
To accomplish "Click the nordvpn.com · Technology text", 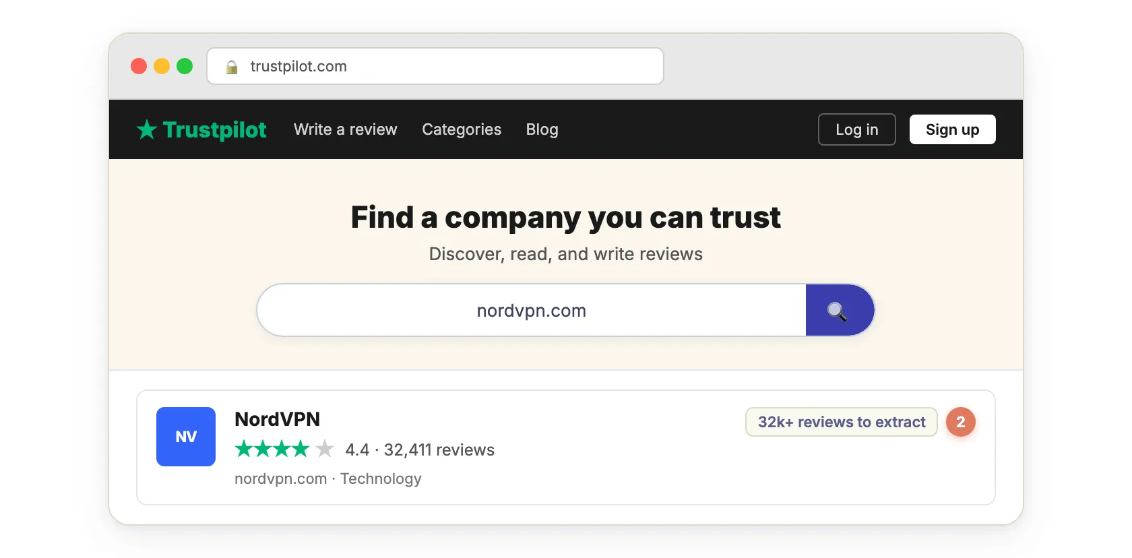I will click(x=328, y=478).
